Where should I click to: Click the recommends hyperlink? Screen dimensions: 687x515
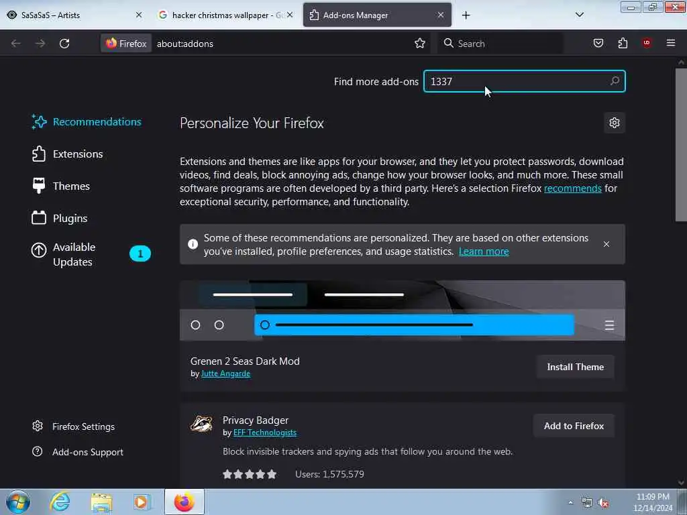coord(573,188)
